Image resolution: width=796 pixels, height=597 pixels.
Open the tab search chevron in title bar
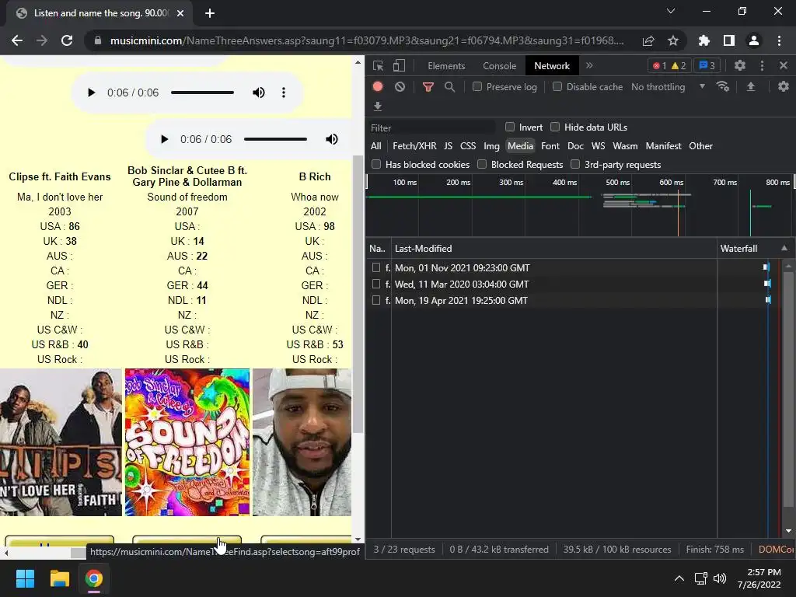(x=671, y=11)
